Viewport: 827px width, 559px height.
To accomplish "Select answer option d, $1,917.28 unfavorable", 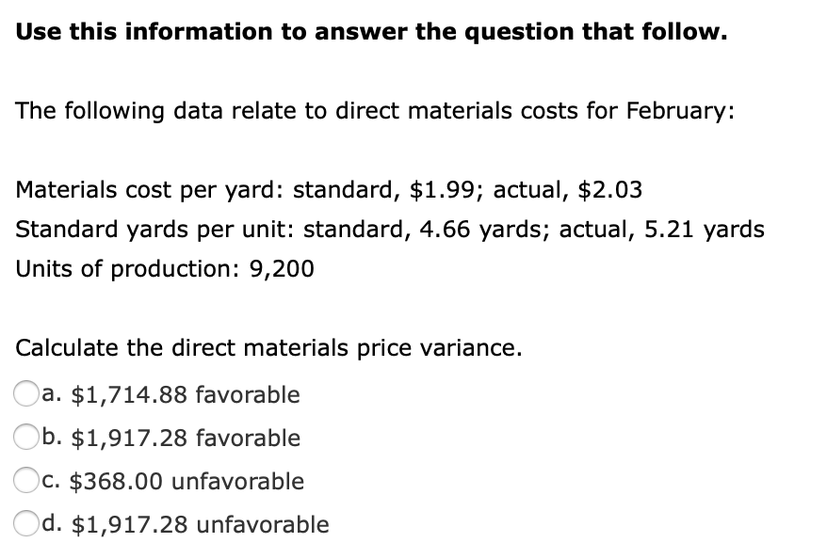I will coord(24,524).
